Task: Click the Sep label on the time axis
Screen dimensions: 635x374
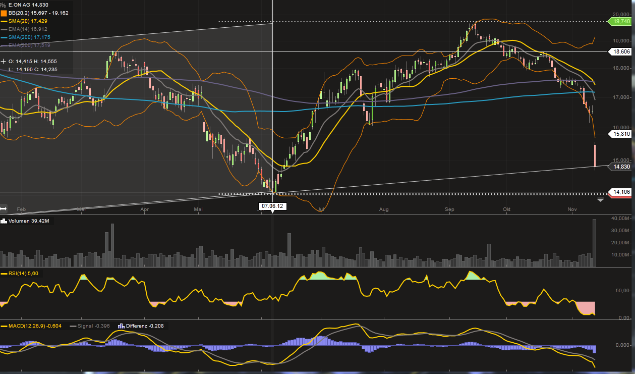Action: coord(450,208)
